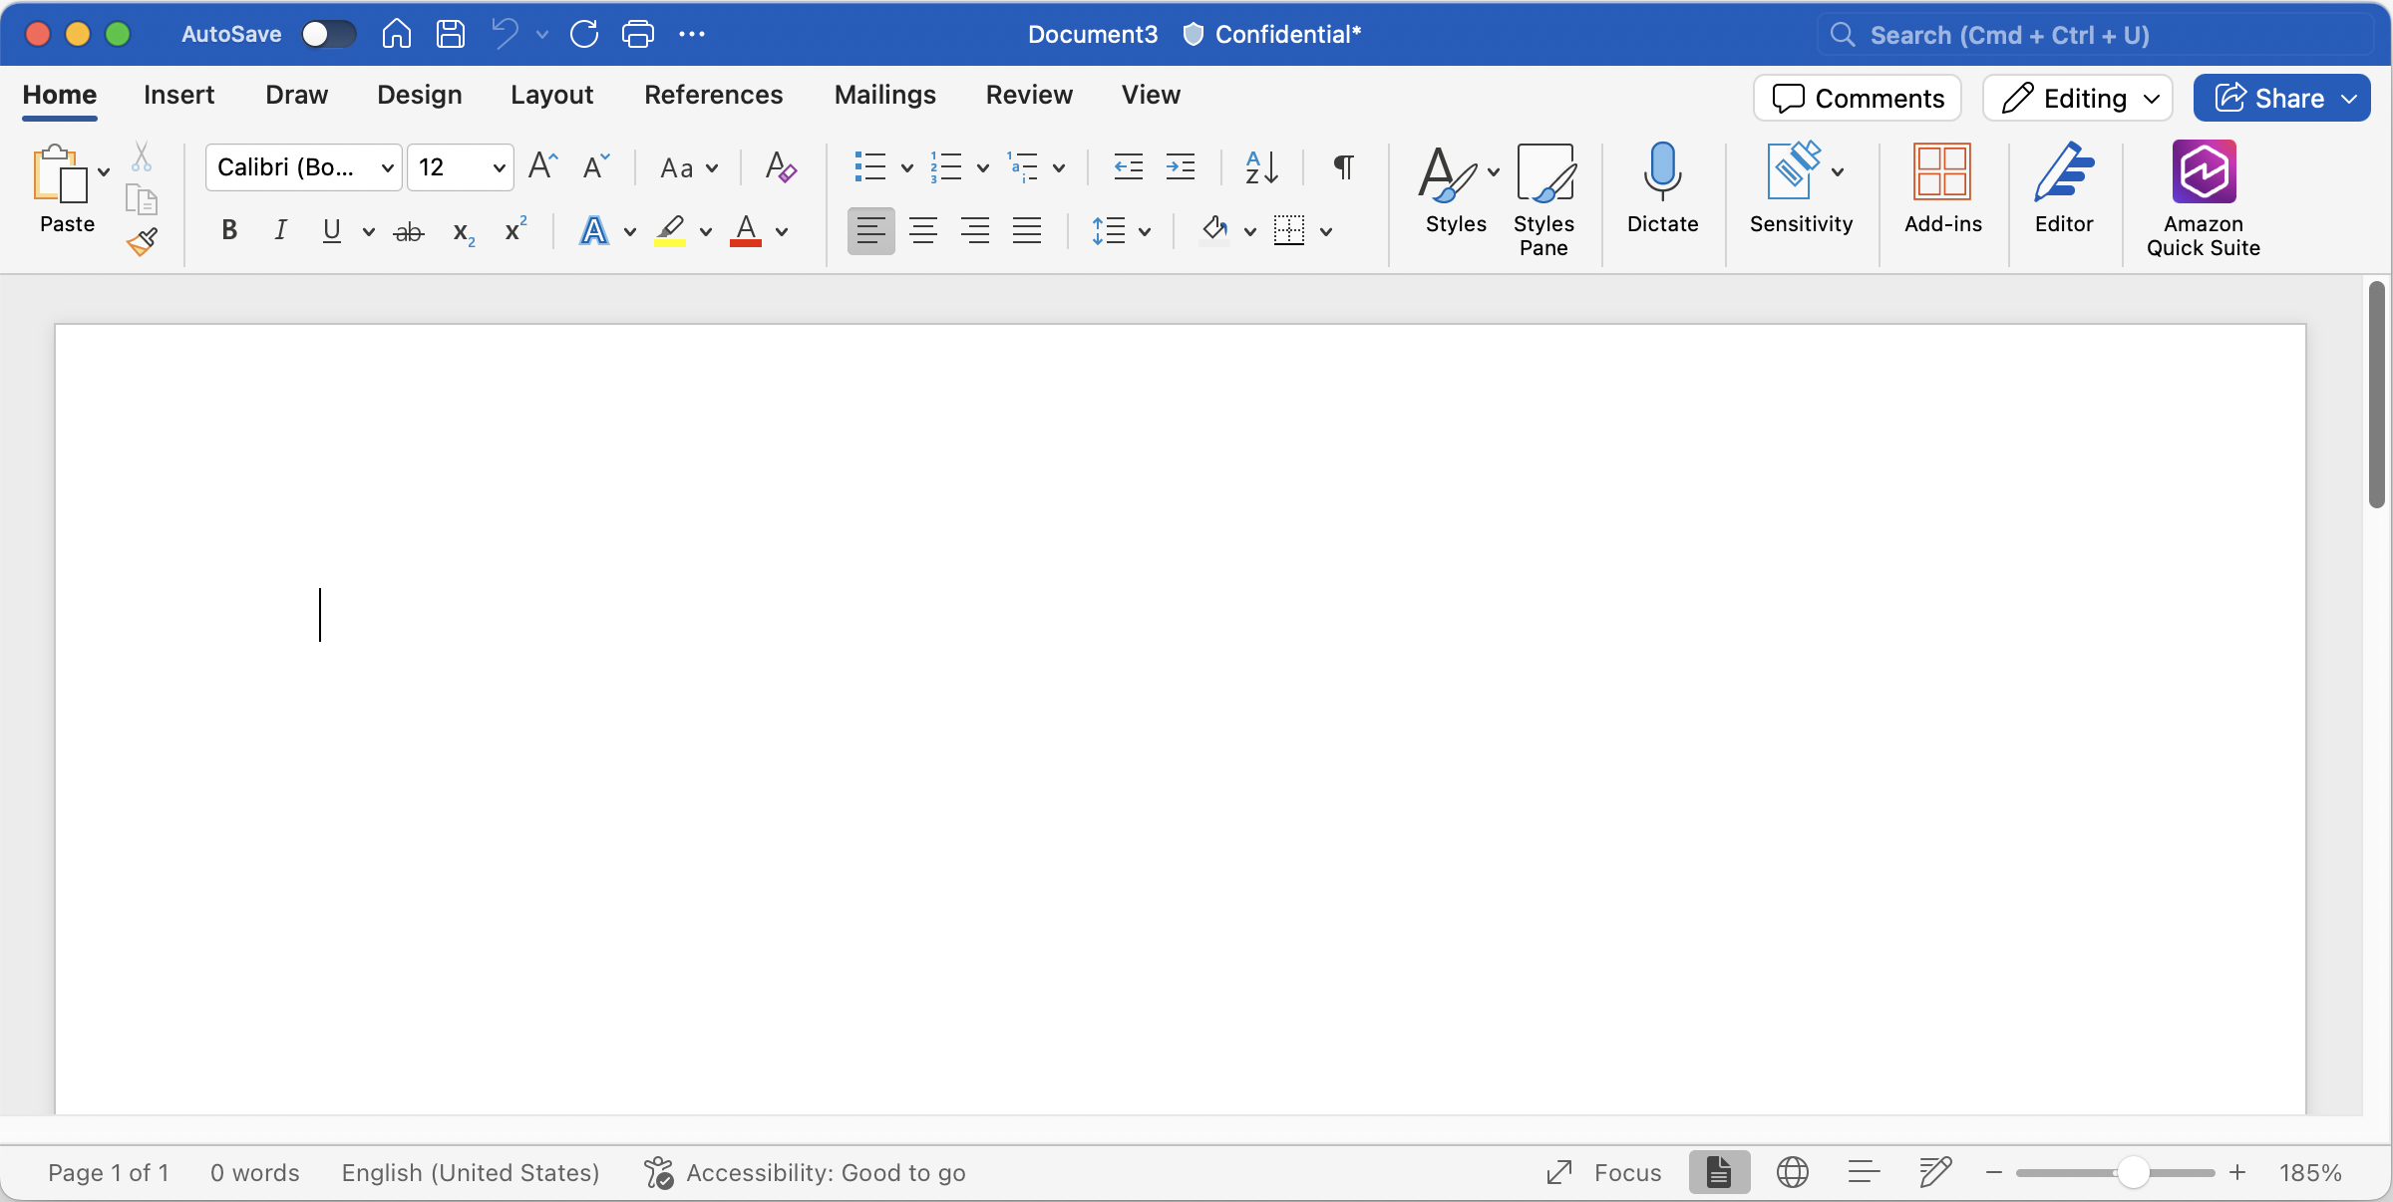Open the font size dropdown
The height and width of the screenshot is (1202, 2393).
499,167
